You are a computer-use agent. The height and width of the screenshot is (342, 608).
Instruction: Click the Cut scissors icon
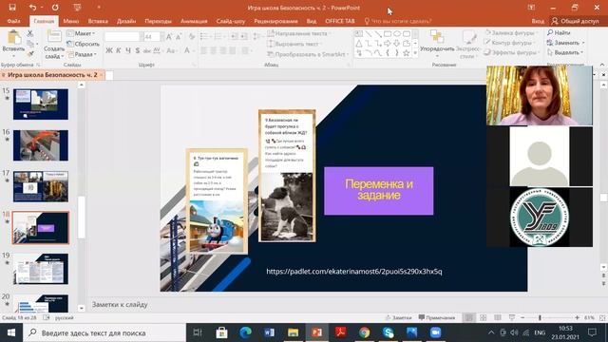tap(30, 34)
